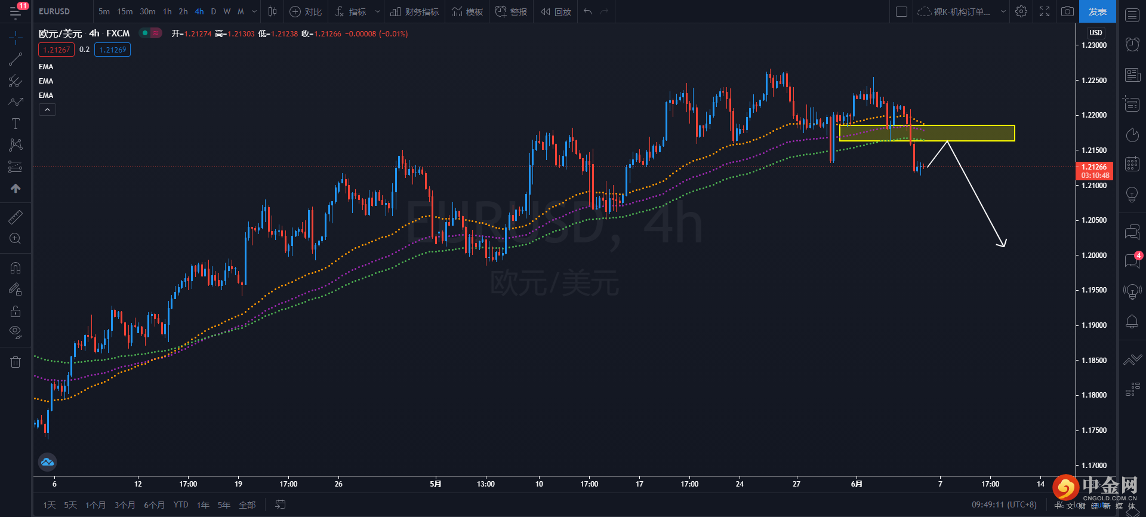Open chart settings gear icon

click(x=1021, y=11)
